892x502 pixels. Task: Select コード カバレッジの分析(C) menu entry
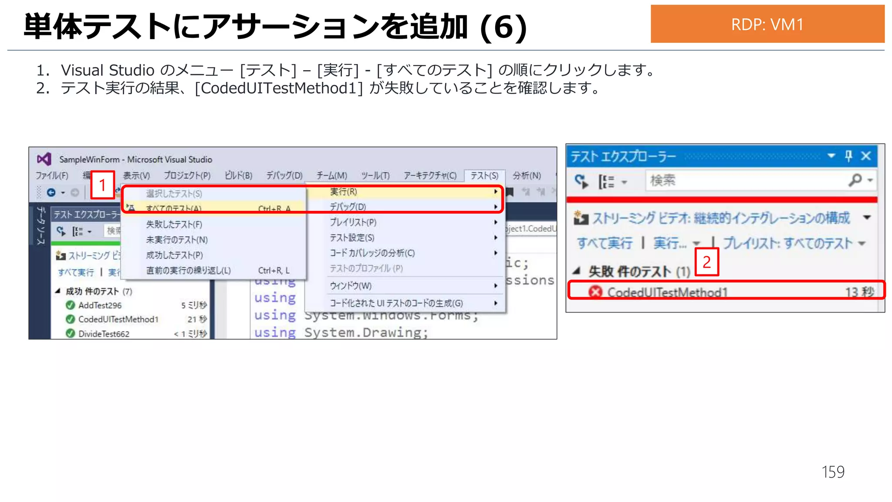[405, 253]
